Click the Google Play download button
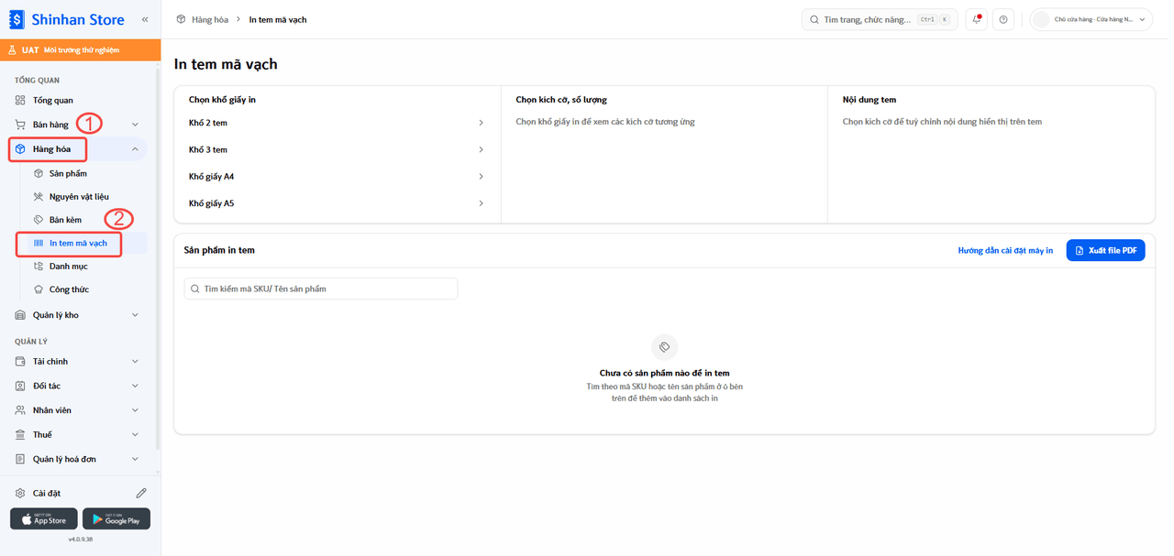The height and width of the screenshot is (556, 1174). [x=116, y=518]
